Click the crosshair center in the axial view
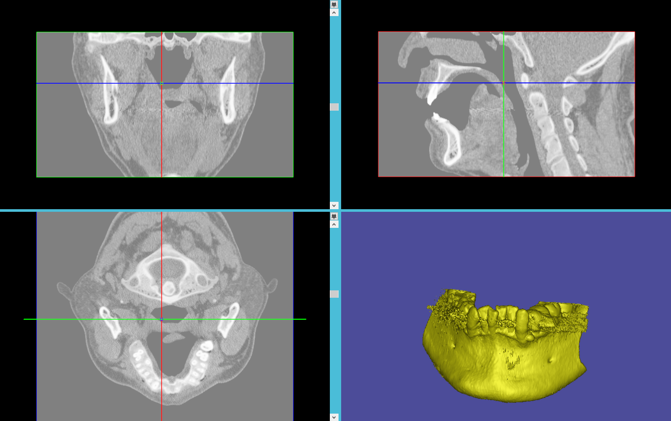 (x=161, y=319)
